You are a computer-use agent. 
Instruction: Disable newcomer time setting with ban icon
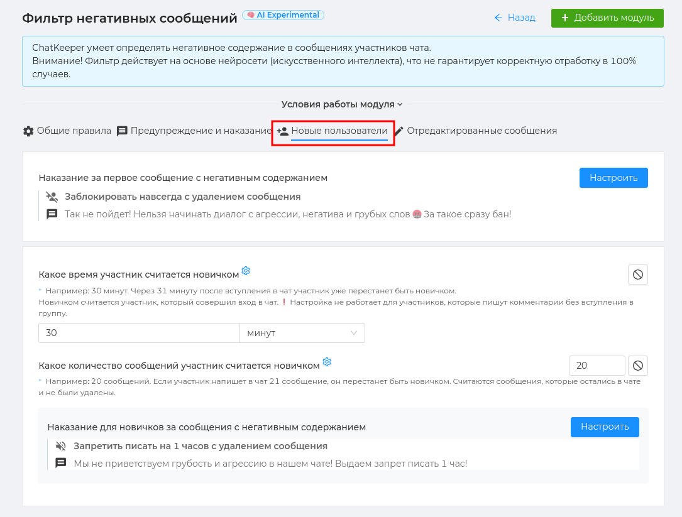(637, 275)
